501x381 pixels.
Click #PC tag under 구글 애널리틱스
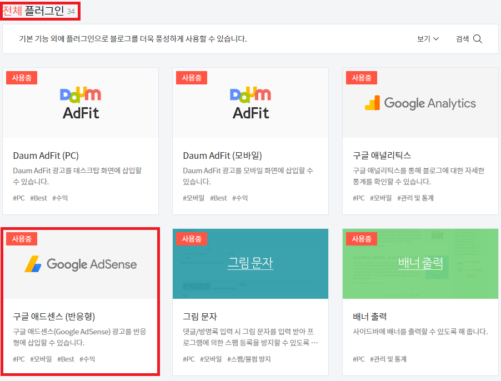(359, 198)
